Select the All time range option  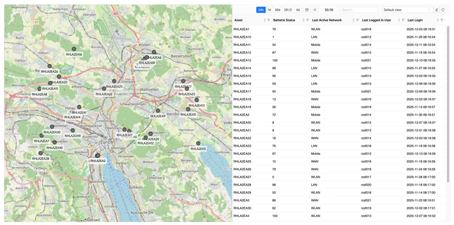pyautogui.click(x=298, y=10)
